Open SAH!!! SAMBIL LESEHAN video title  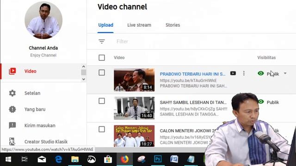[x=193, y=102]
